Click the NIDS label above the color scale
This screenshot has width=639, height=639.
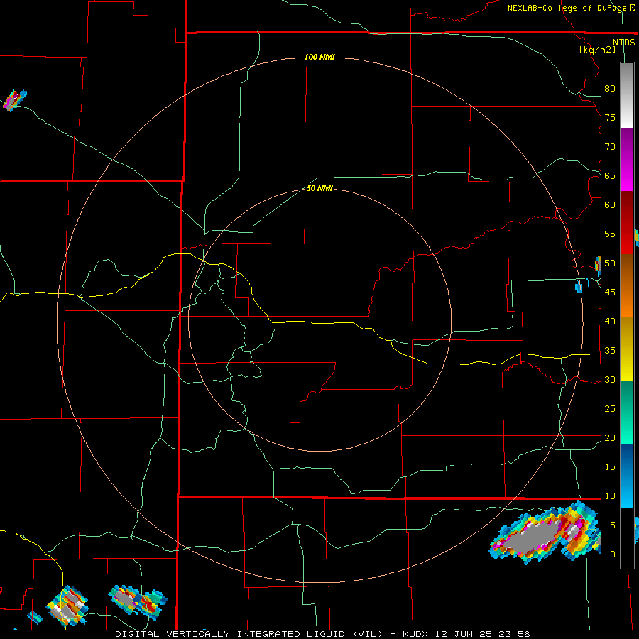pos(624,43)
